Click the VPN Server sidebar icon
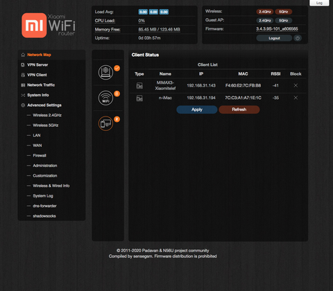 click(23, 65)
